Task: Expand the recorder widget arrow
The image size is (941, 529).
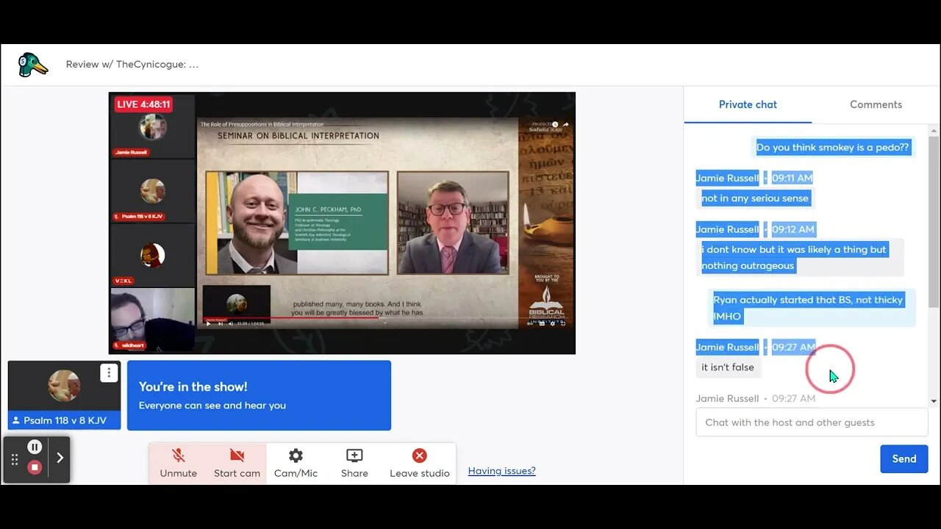Action: click(60, 458)
